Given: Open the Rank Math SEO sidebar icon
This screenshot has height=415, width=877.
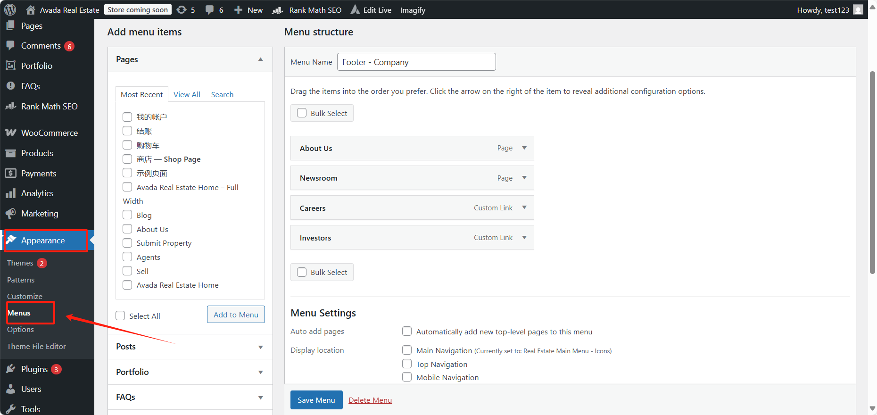Looking at the screenshot, I should [x=10, y=107].
